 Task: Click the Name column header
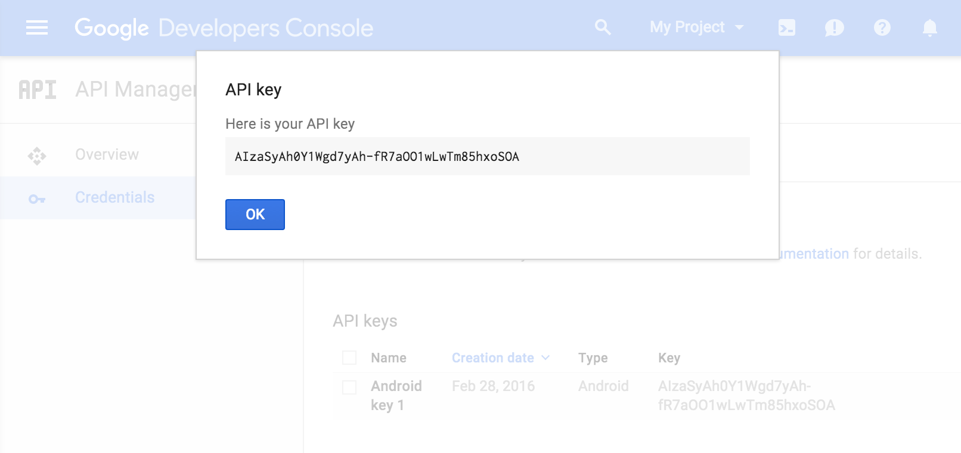[389, 358]
